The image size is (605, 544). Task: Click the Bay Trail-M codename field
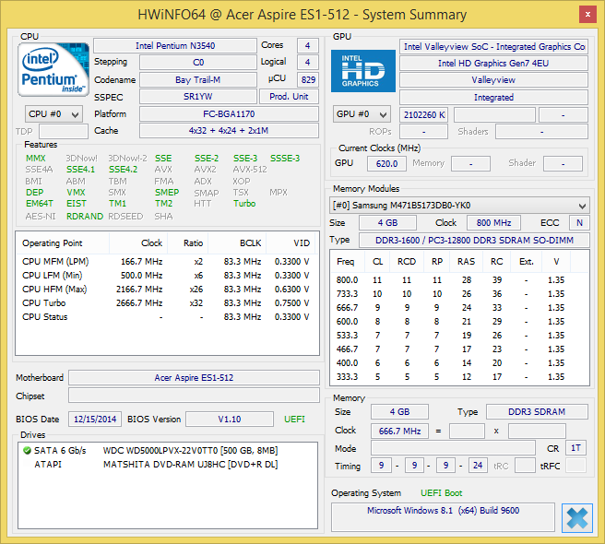point(196,79)
